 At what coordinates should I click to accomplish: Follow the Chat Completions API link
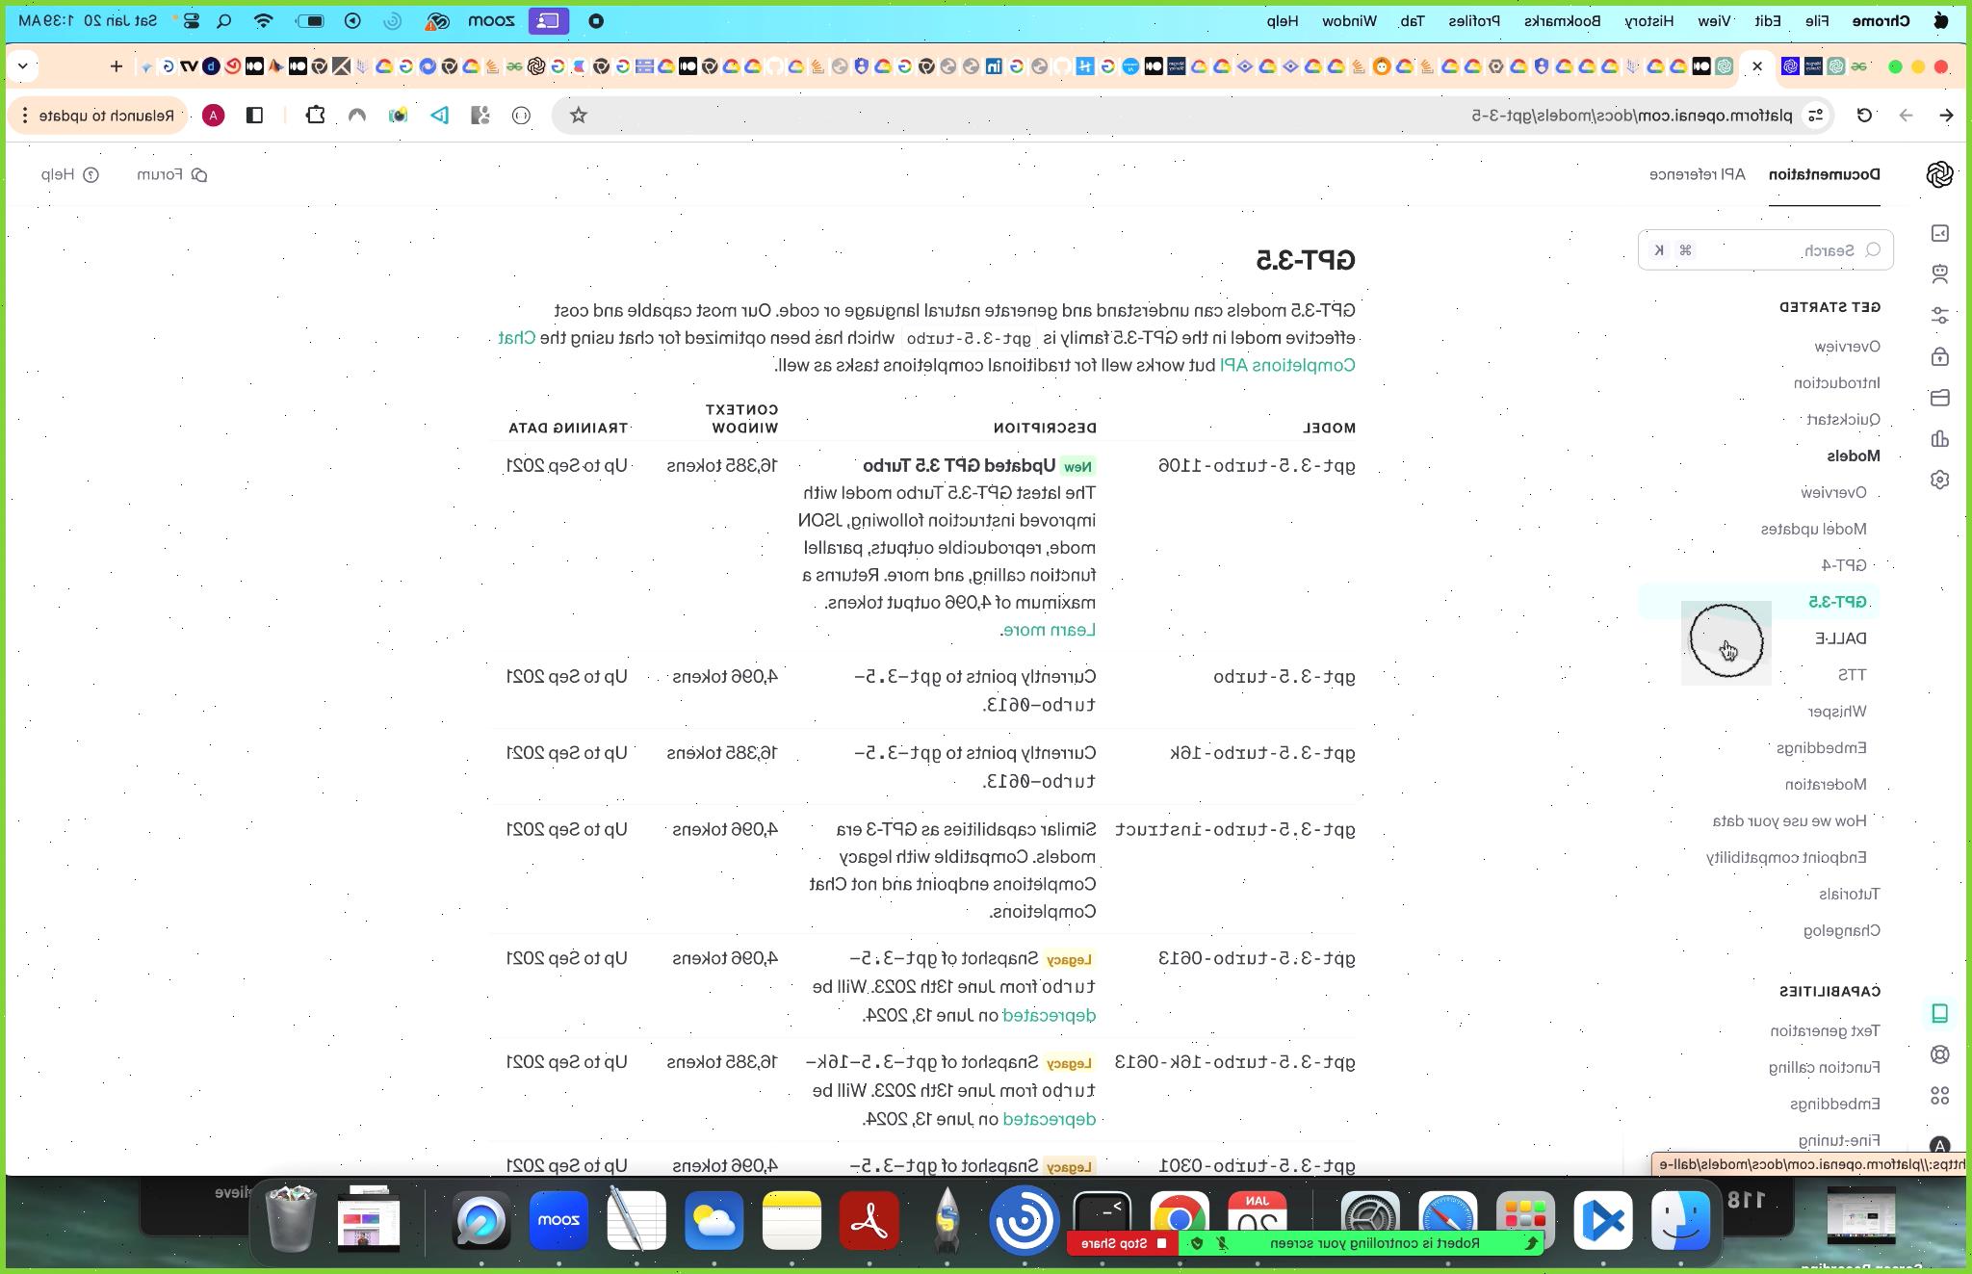coord(1286,365)
